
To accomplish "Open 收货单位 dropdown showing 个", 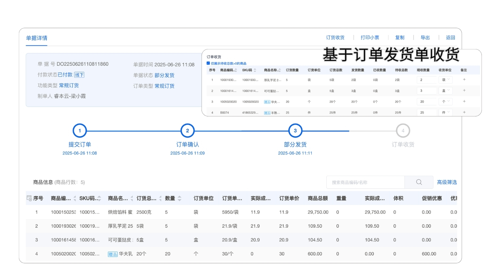I will click(x=446, y=102).
